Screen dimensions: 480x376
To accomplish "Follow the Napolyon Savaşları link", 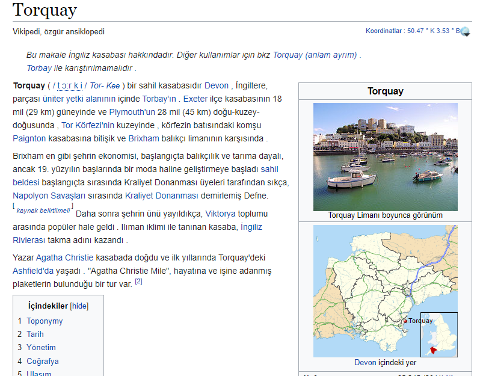I will 49,196.
